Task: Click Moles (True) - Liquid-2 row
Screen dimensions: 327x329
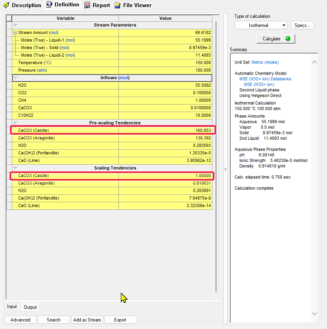Action: point(112,55)
